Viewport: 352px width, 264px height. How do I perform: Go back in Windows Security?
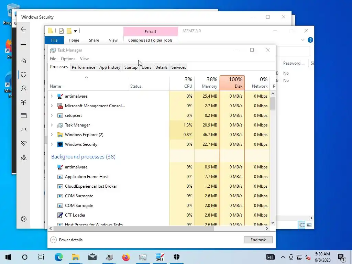23,29
